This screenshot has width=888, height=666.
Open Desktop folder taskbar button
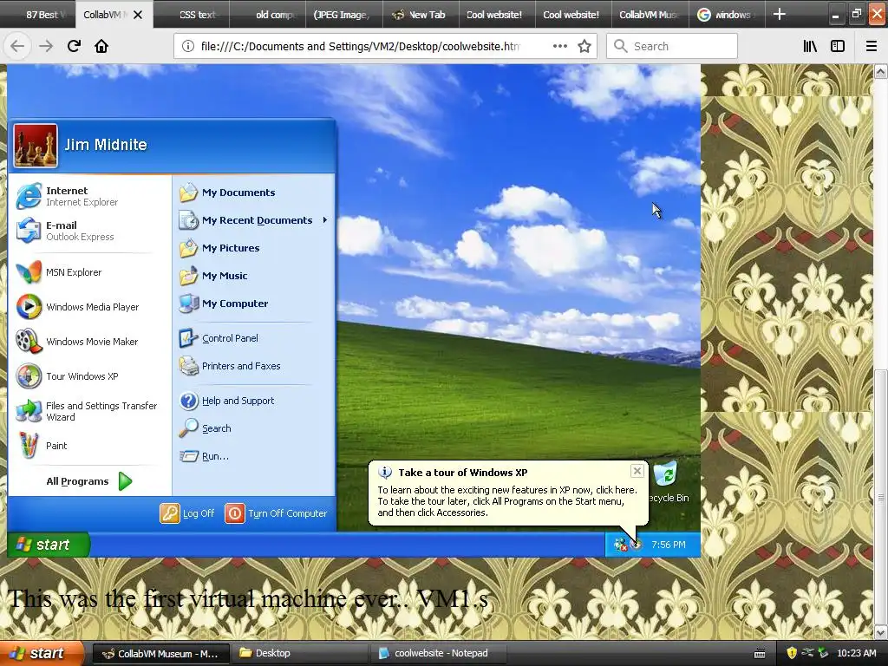pyautogui.click(x=299, y=654)
